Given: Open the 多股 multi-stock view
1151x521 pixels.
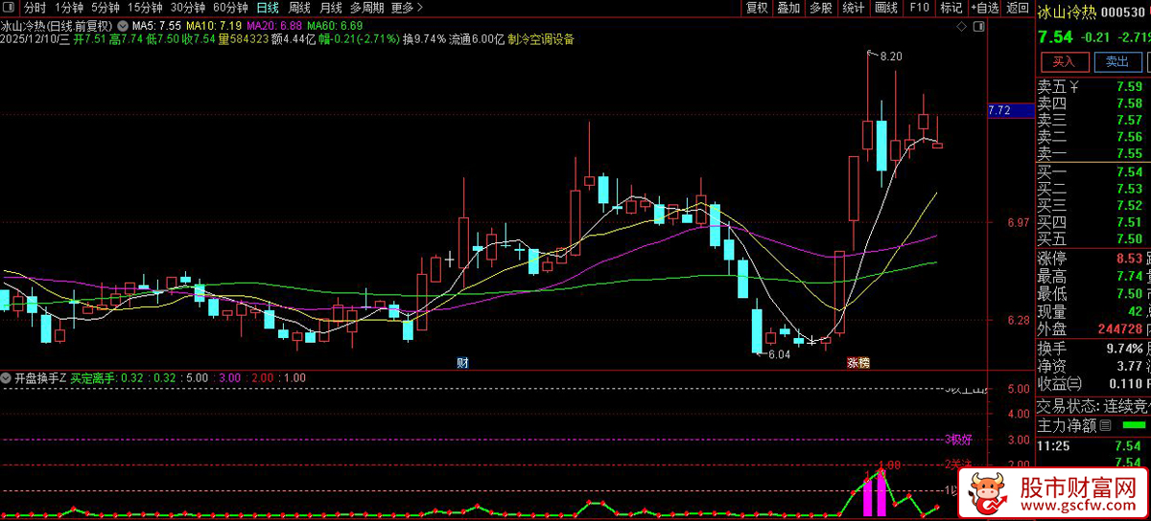Looking at the screenshot, I should point(821,8).
